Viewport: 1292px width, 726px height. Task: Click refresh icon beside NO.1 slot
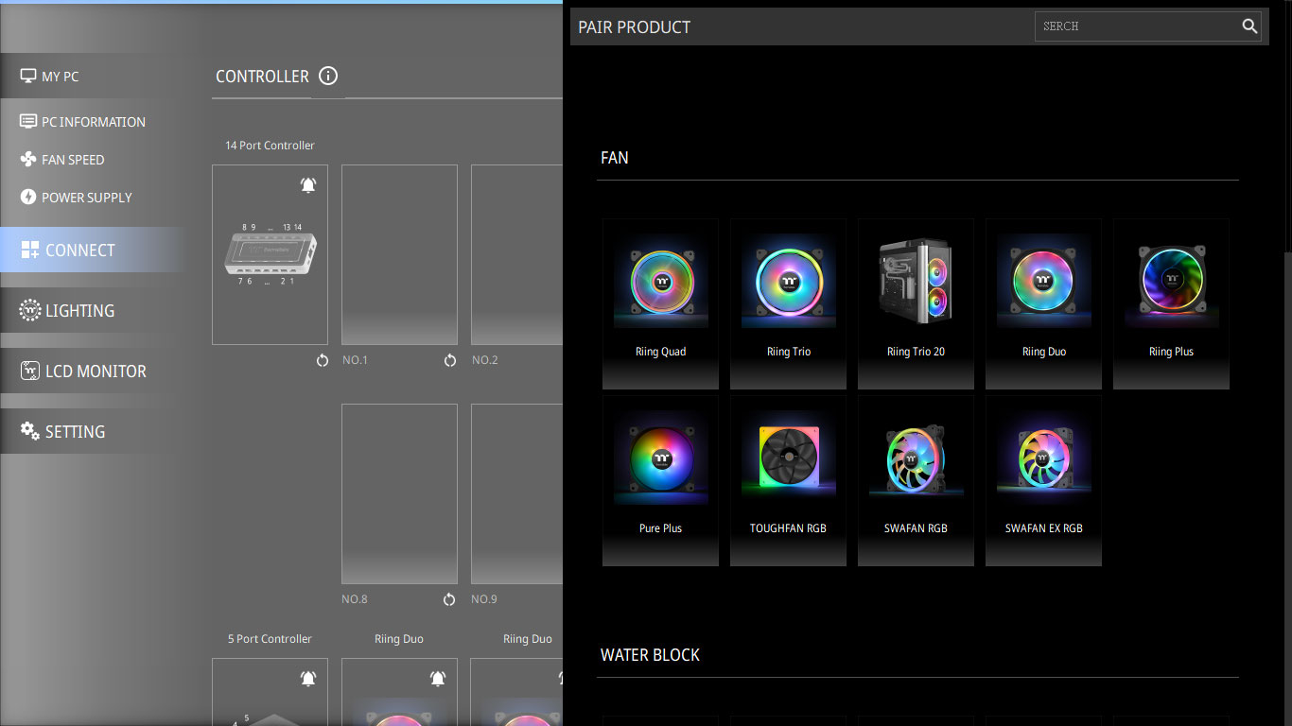[450, 360]
